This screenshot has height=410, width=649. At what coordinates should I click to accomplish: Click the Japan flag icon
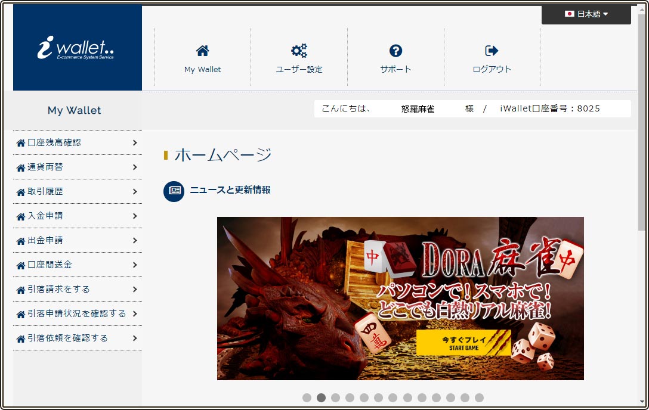point(570,14)
